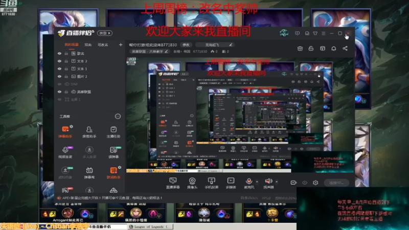Switch to the 双击 scene tab
Viewport: 409px width, 230px height.
point(88,44)
